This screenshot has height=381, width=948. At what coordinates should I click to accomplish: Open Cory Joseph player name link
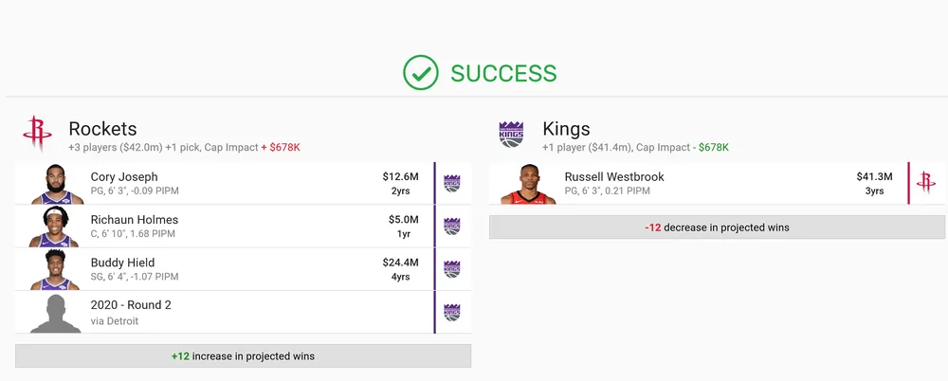click(124, 177)
